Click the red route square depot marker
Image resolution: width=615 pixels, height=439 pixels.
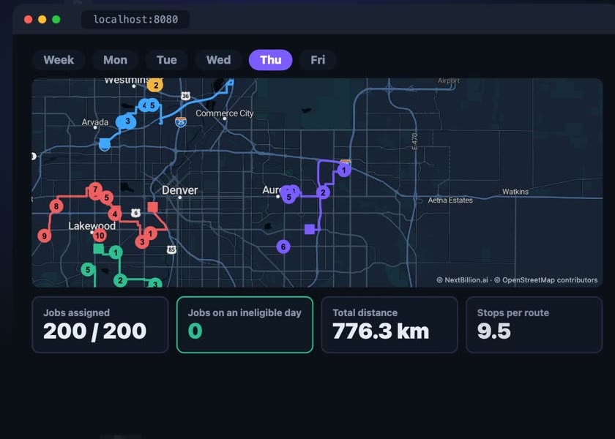(x=152, y=207)
